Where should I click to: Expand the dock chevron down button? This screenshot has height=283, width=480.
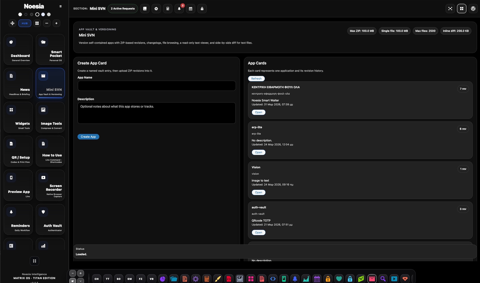point(81,281)
